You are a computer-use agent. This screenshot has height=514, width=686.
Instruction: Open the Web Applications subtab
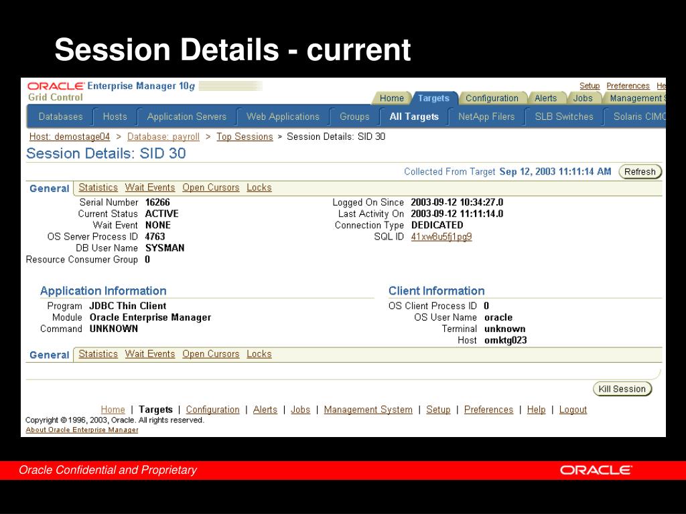click(x=283, y=116)
